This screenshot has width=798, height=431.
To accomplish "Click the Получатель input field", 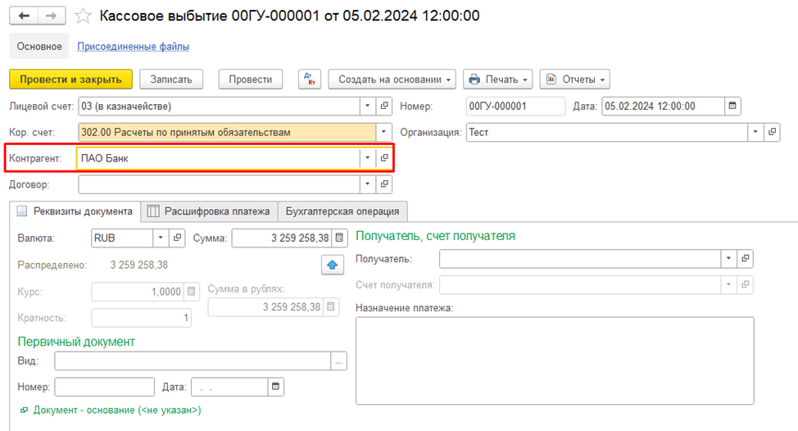I will coord(580,258).
